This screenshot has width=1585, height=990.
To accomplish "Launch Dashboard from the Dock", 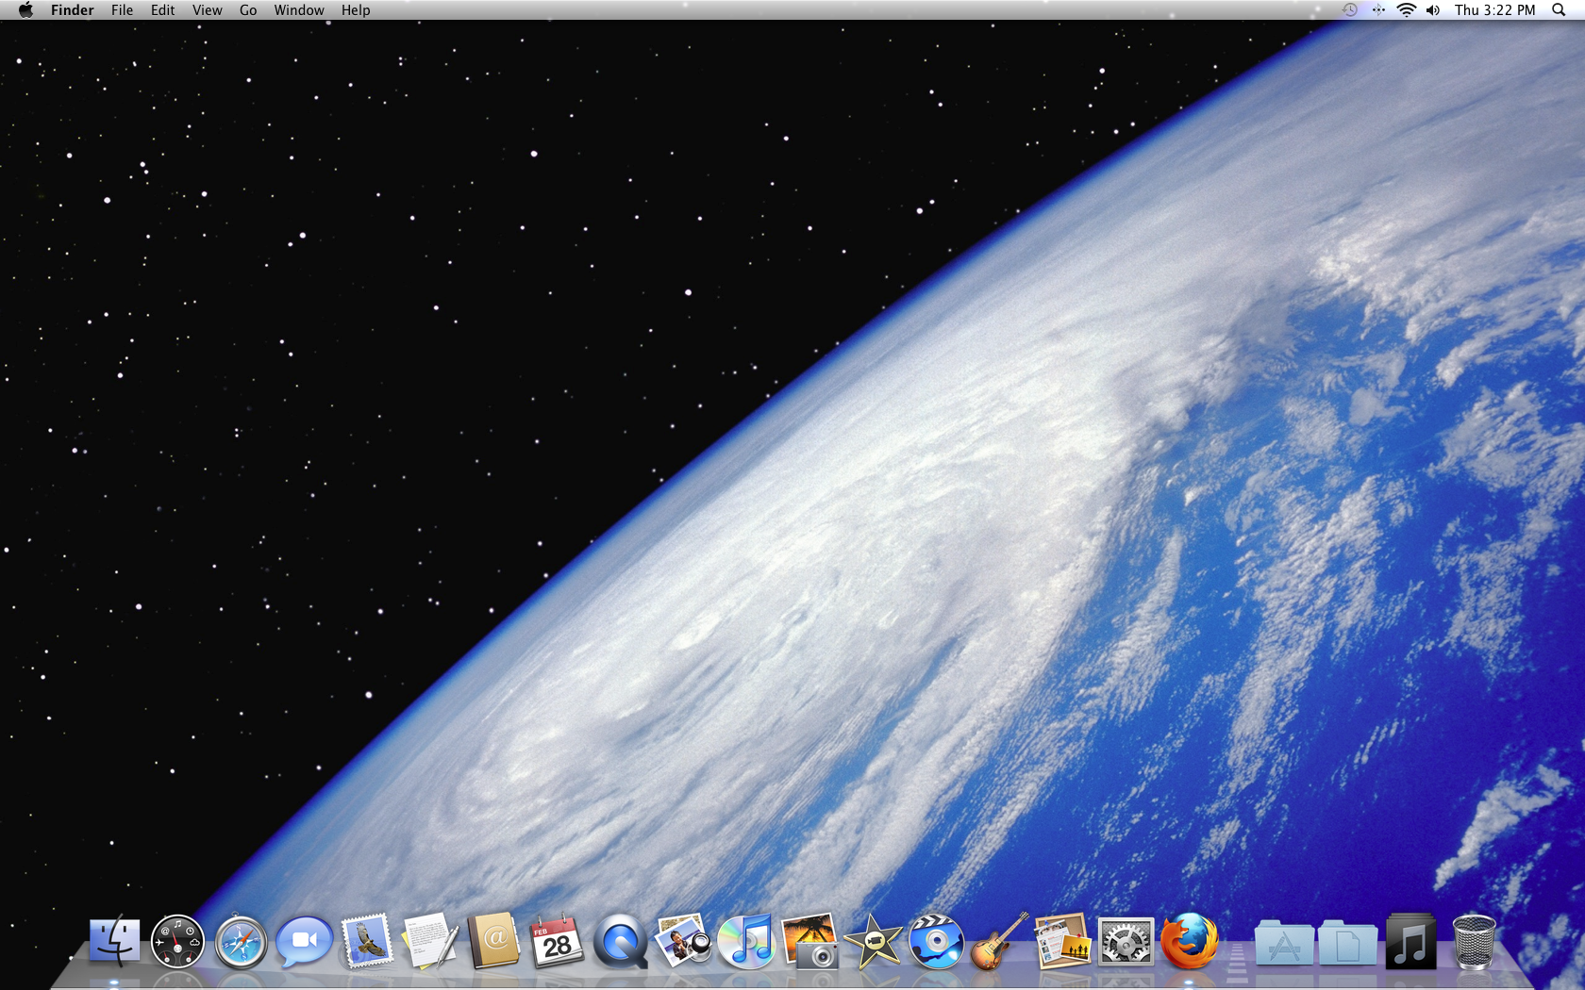I will click(x=177, y=941).
